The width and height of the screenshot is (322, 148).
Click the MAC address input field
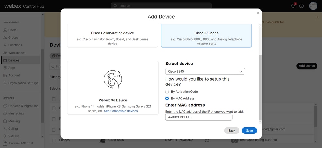199,117
